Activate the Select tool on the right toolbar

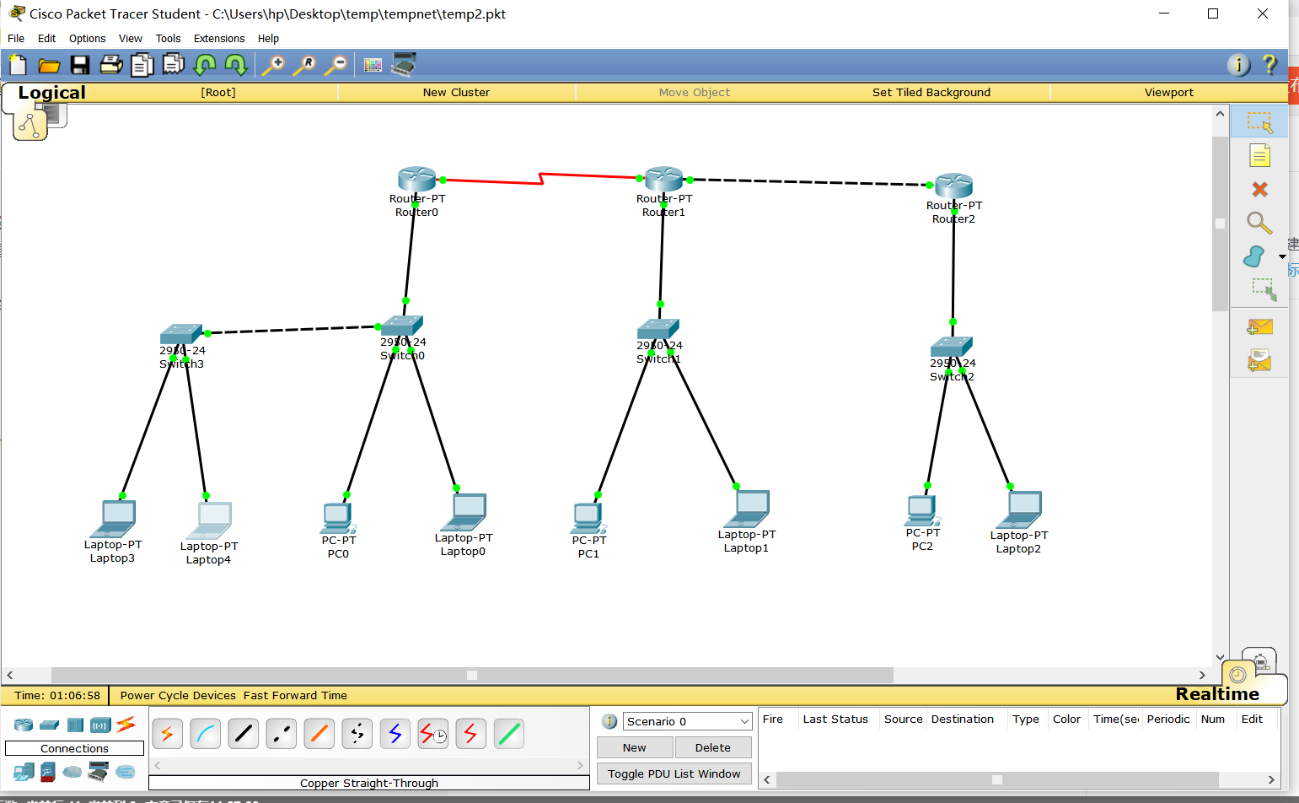click(1259, 122)
